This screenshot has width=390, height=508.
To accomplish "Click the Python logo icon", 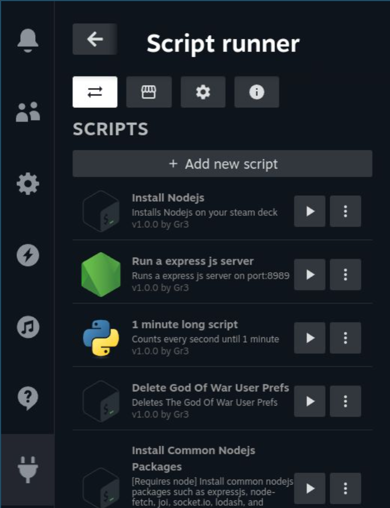I will 101,338.
